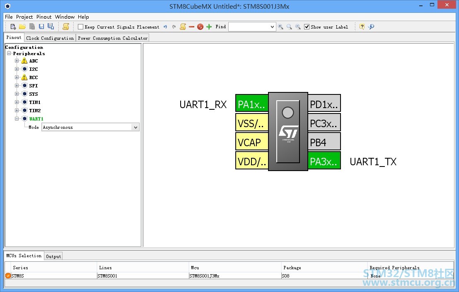Screen dimensions: 459x292
Task: Click the UART1_TX pin label
Action: coord(373,162)
